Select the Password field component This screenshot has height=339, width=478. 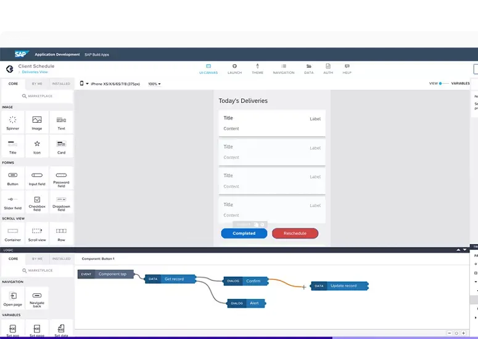point(61,178)
